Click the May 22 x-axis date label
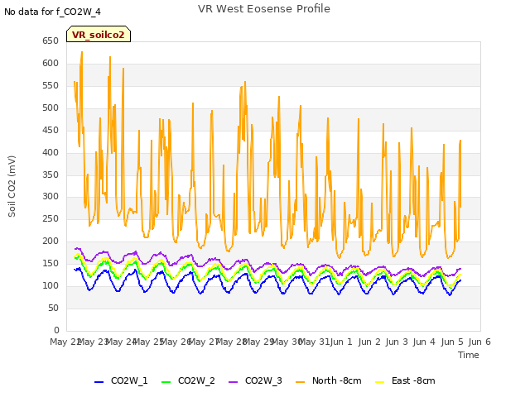This screenshot has height=397, width=530. (x=65, y=342)
